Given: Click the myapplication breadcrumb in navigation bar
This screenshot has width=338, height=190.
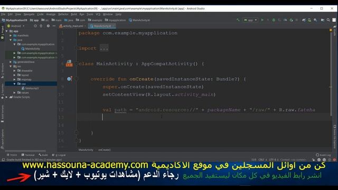Looking at the screenshot, I should 115,20.
